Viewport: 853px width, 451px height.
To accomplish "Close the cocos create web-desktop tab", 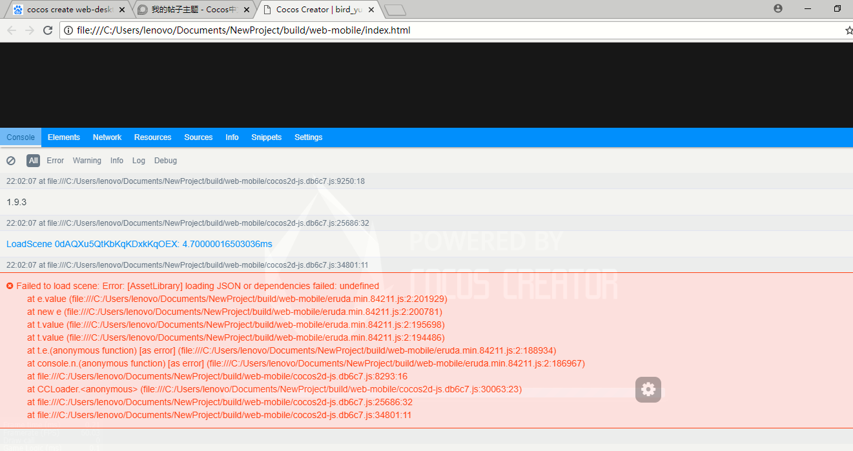I will point(122,10).
